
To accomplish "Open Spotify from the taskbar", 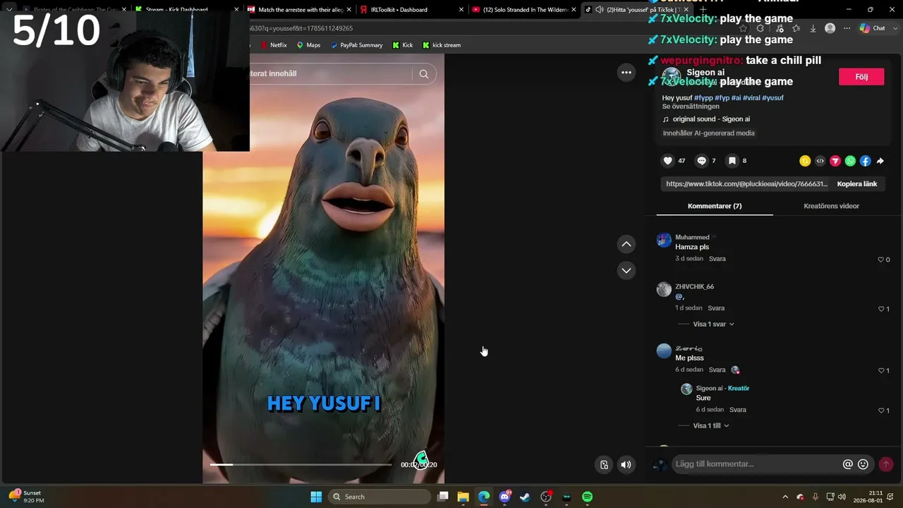I will click(587, 497).
